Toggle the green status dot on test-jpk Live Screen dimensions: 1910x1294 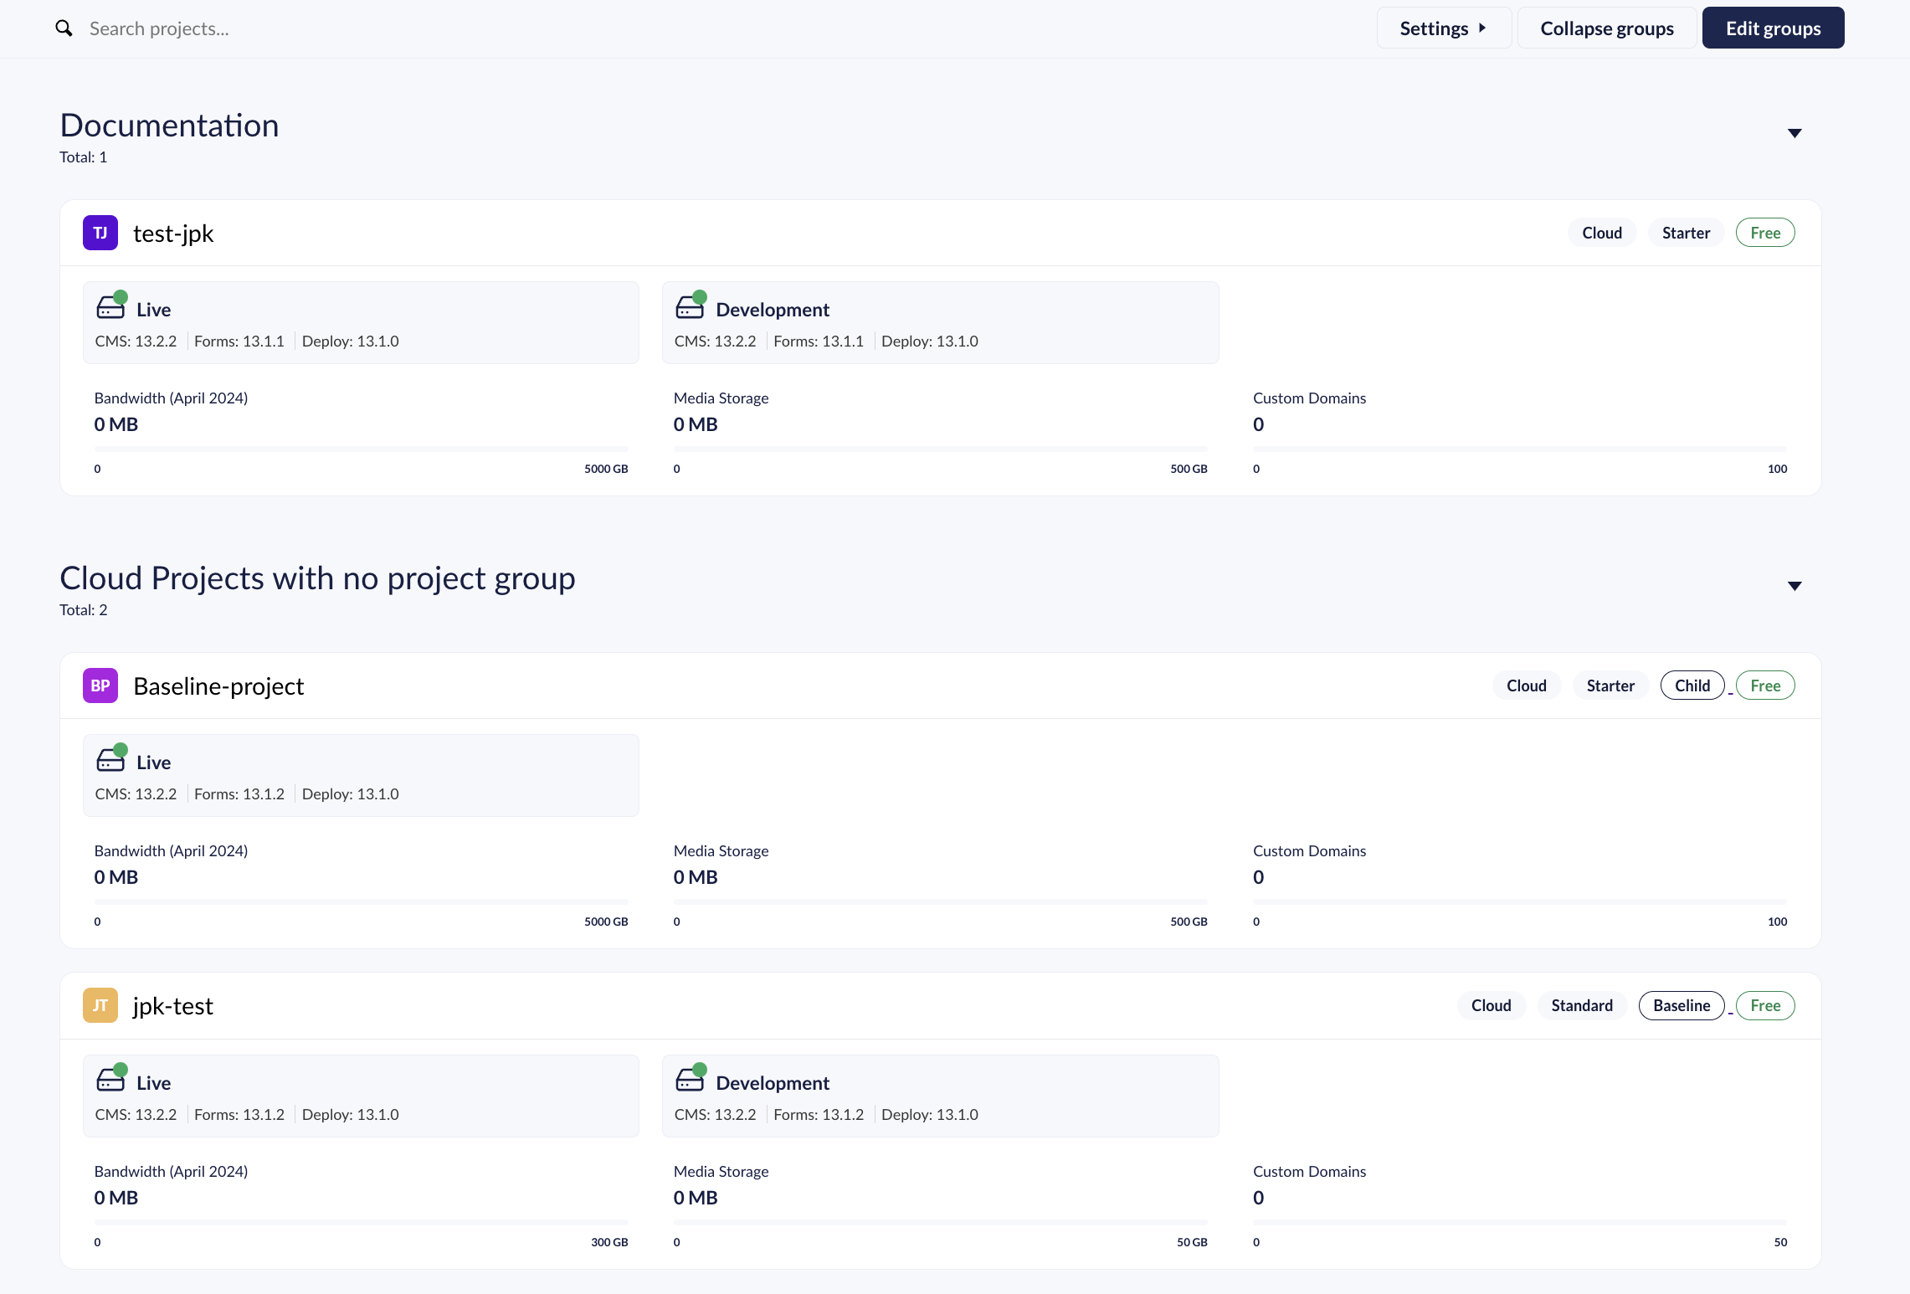coord(121,295)
